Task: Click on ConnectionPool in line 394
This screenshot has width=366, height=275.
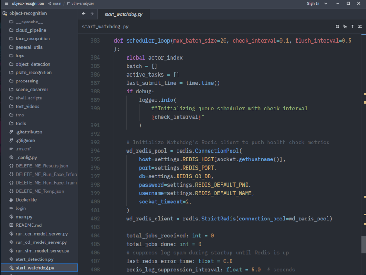Action: [x=217, y=151]
